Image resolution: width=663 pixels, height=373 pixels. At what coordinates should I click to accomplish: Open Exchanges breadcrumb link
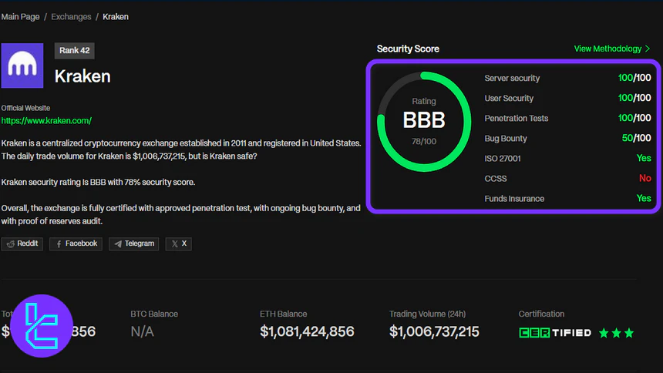coord(71,16)
